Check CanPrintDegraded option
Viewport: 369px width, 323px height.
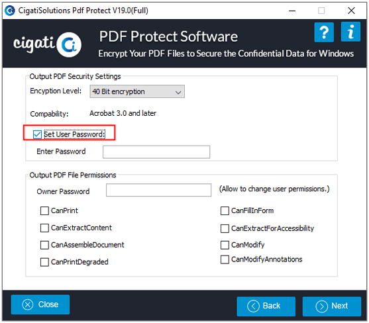point(44,262)
